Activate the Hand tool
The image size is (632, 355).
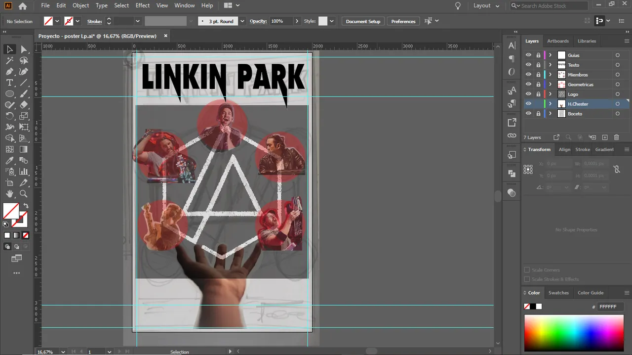pos(9,194)
